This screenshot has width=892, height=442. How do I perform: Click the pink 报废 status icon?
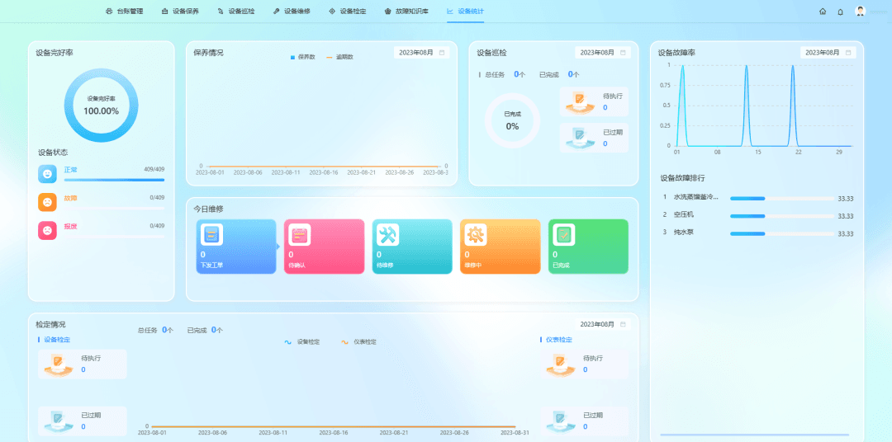[x=47, y=230]
